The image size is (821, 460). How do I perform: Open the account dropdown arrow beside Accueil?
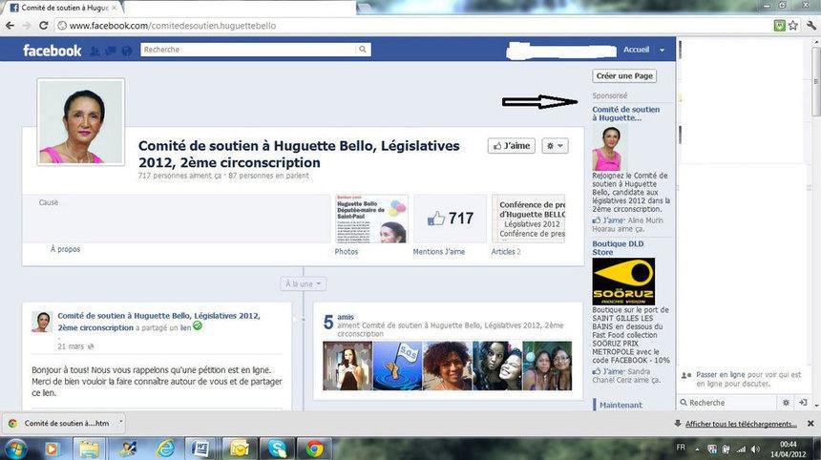pyautogui.click(x=662, y=50)
